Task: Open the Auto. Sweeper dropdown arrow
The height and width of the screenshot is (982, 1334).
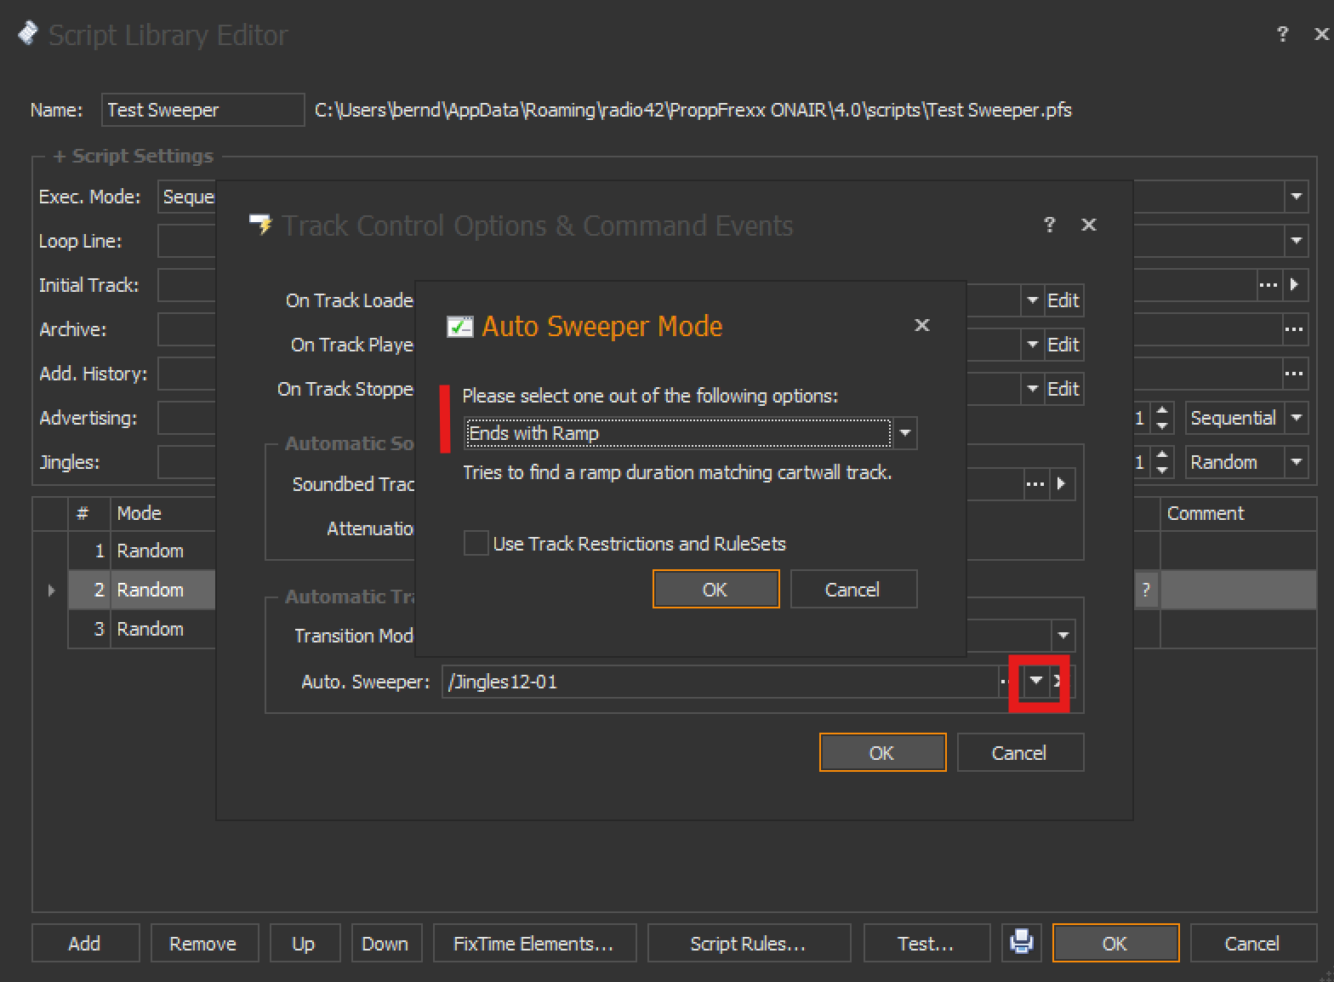Action: (x=1035, y=681)
